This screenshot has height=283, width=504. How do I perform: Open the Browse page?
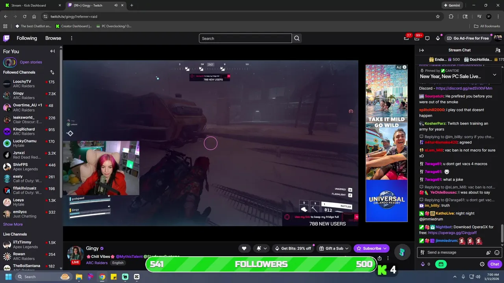click(53, 38)
